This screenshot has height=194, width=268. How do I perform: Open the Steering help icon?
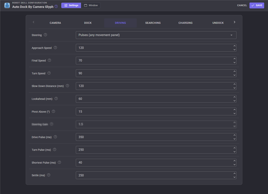coord(45,35)
